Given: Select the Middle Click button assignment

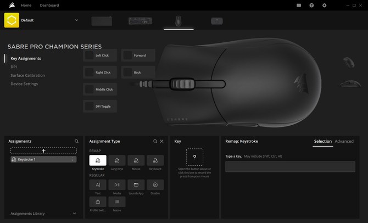Looking at the screenshot, I should point(100,89).
